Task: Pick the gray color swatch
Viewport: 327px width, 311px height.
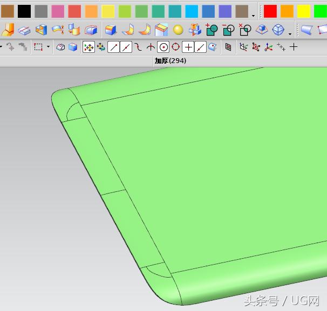Action: pyautogui.click(x=41, y=11)
